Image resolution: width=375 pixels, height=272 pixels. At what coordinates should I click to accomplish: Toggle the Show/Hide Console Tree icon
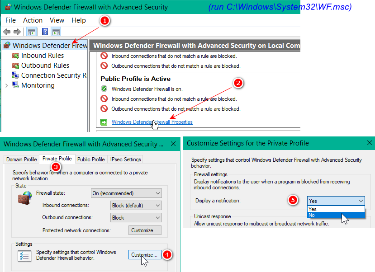point(31,32)
